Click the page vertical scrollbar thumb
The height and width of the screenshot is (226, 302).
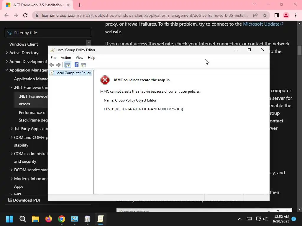pyautogui.click(x=299, y=50)
